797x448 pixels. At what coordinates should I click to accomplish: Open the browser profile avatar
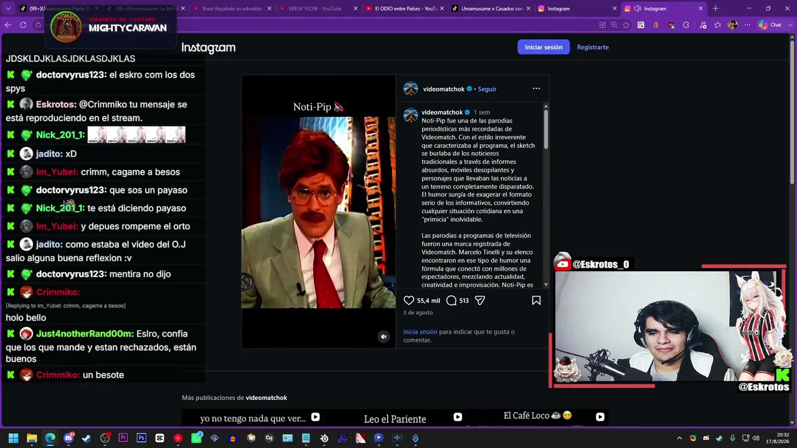[x=733, y=25]
